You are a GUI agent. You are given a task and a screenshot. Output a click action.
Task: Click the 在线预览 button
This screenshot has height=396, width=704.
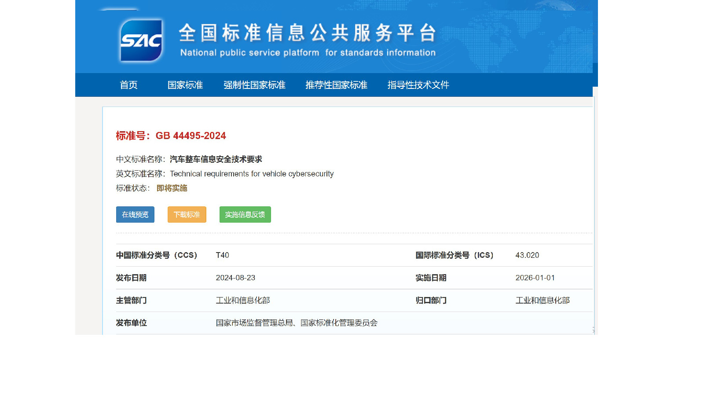click(x=135, y=215)
